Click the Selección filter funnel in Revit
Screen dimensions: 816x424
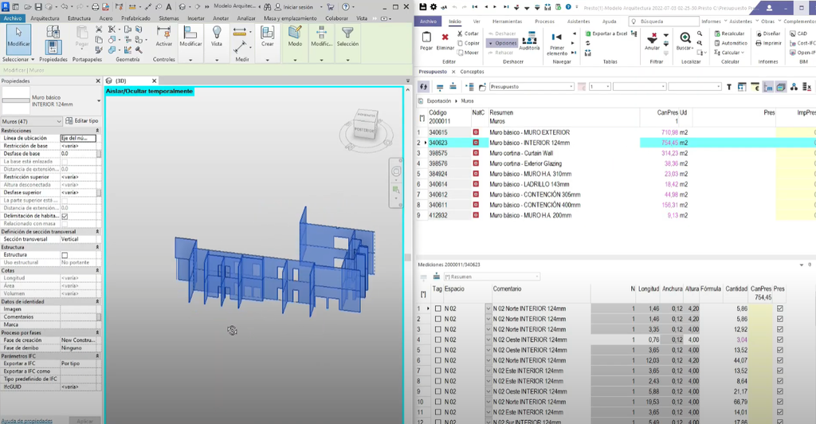(347, 33)
